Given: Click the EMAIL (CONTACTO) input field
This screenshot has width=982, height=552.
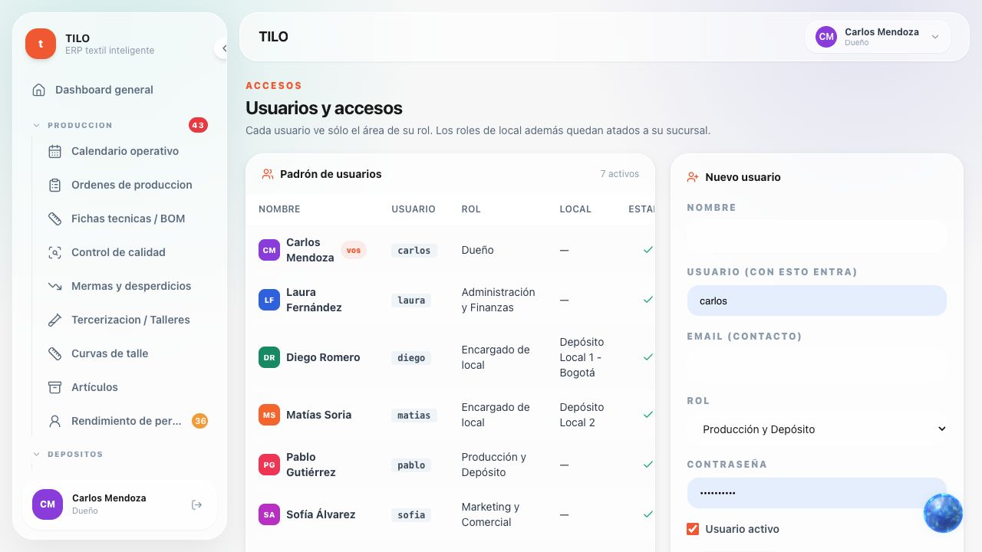Looking at the screenshot, I should click(817, 365).
